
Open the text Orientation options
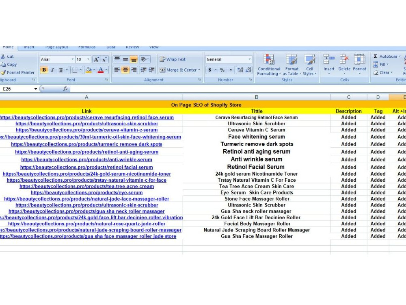click(145, 59)
